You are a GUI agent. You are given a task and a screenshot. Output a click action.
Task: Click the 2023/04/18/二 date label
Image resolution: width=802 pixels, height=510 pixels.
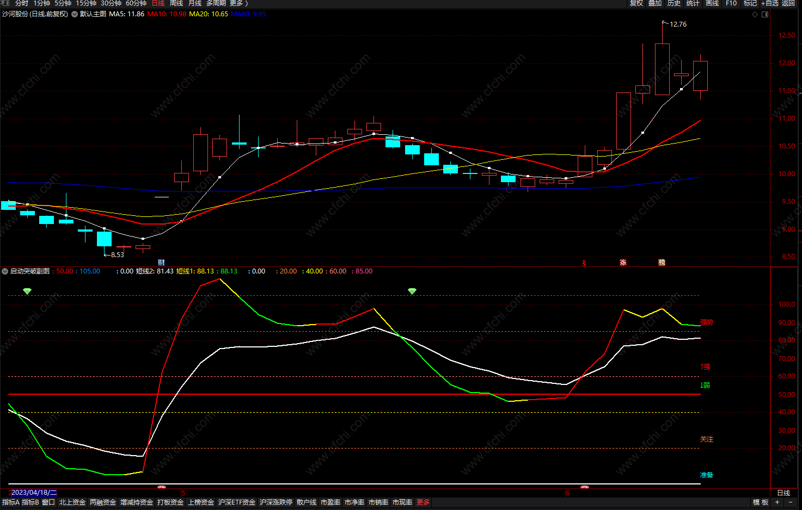tap(34, 493)
